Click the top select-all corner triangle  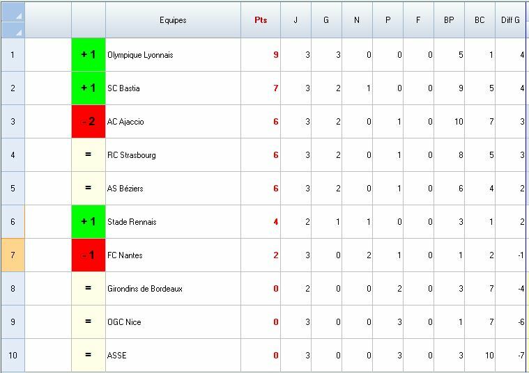(13, 11)
